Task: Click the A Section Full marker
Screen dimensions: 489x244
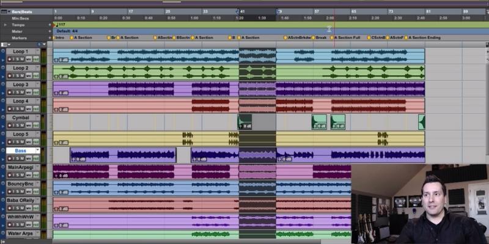Action: (x=347, y=38)
